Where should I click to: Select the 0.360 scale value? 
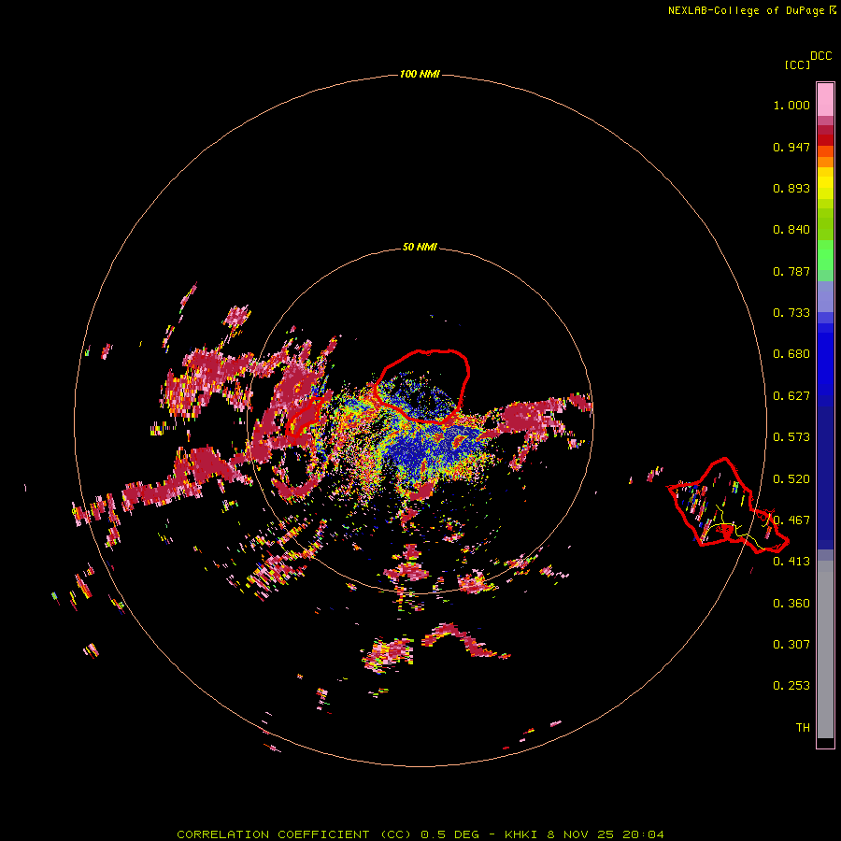(791, 604)
